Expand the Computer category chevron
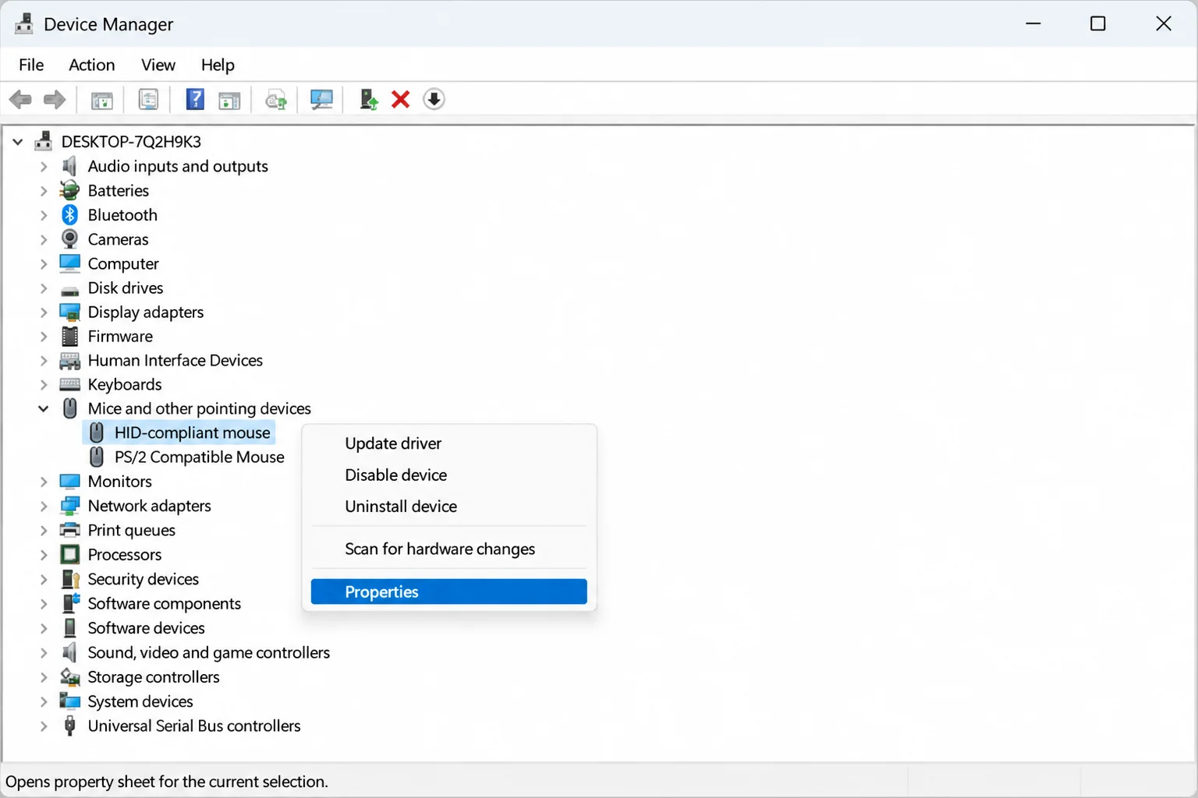Viewport: 1198px width, 798px height. pos(44,264)
